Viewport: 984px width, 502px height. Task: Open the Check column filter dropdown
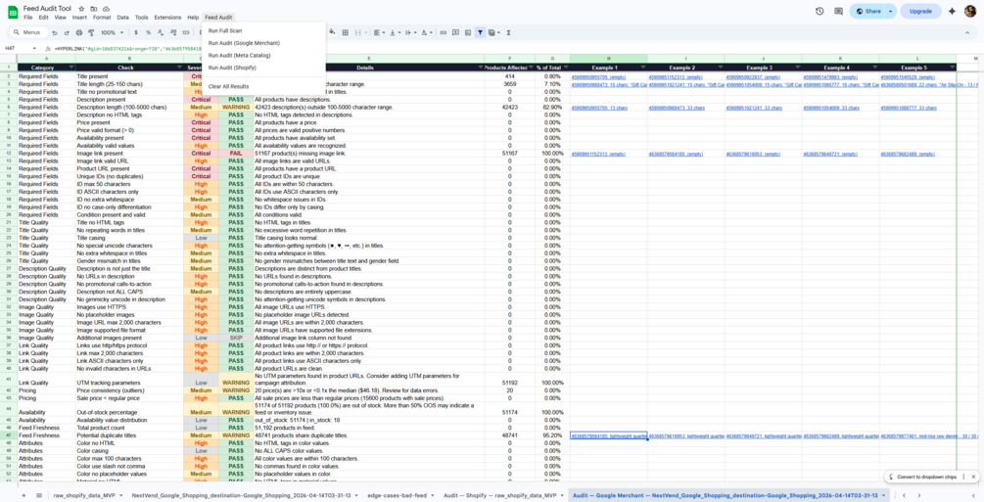pos(178,68)
